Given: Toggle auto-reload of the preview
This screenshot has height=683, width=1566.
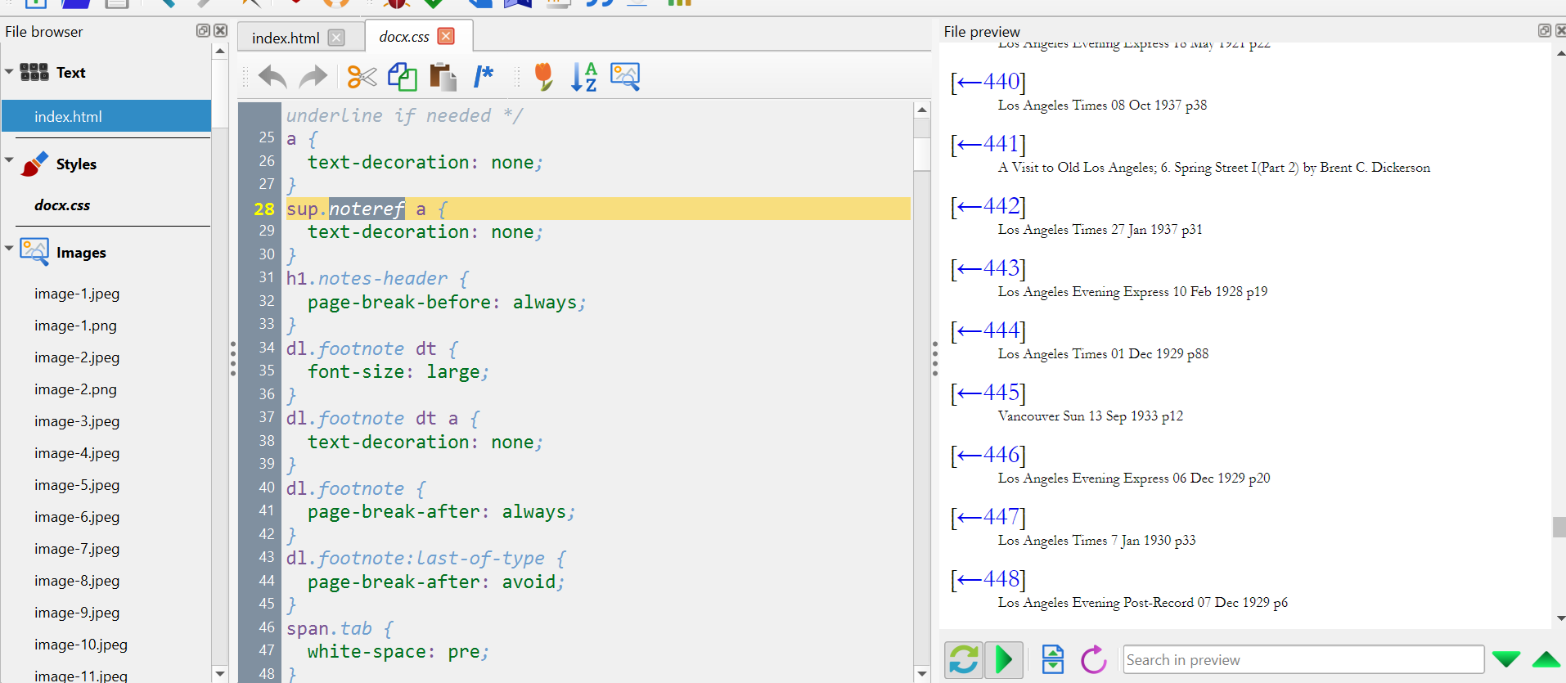Looking at the screenshot, I should click(964, 659).
